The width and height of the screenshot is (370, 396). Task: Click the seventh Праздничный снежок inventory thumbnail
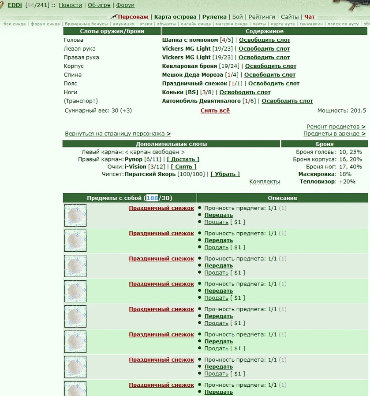click(x=75, y=367)
